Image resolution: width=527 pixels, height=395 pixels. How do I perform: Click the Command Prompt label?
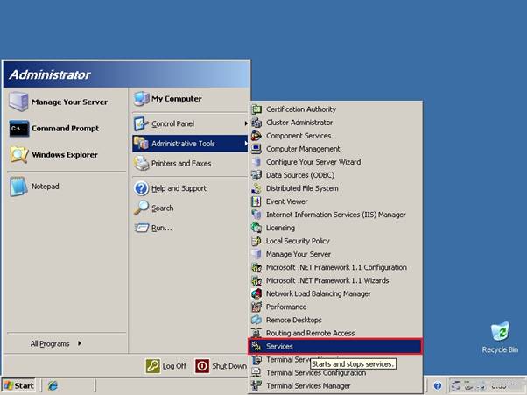[65, 129]
